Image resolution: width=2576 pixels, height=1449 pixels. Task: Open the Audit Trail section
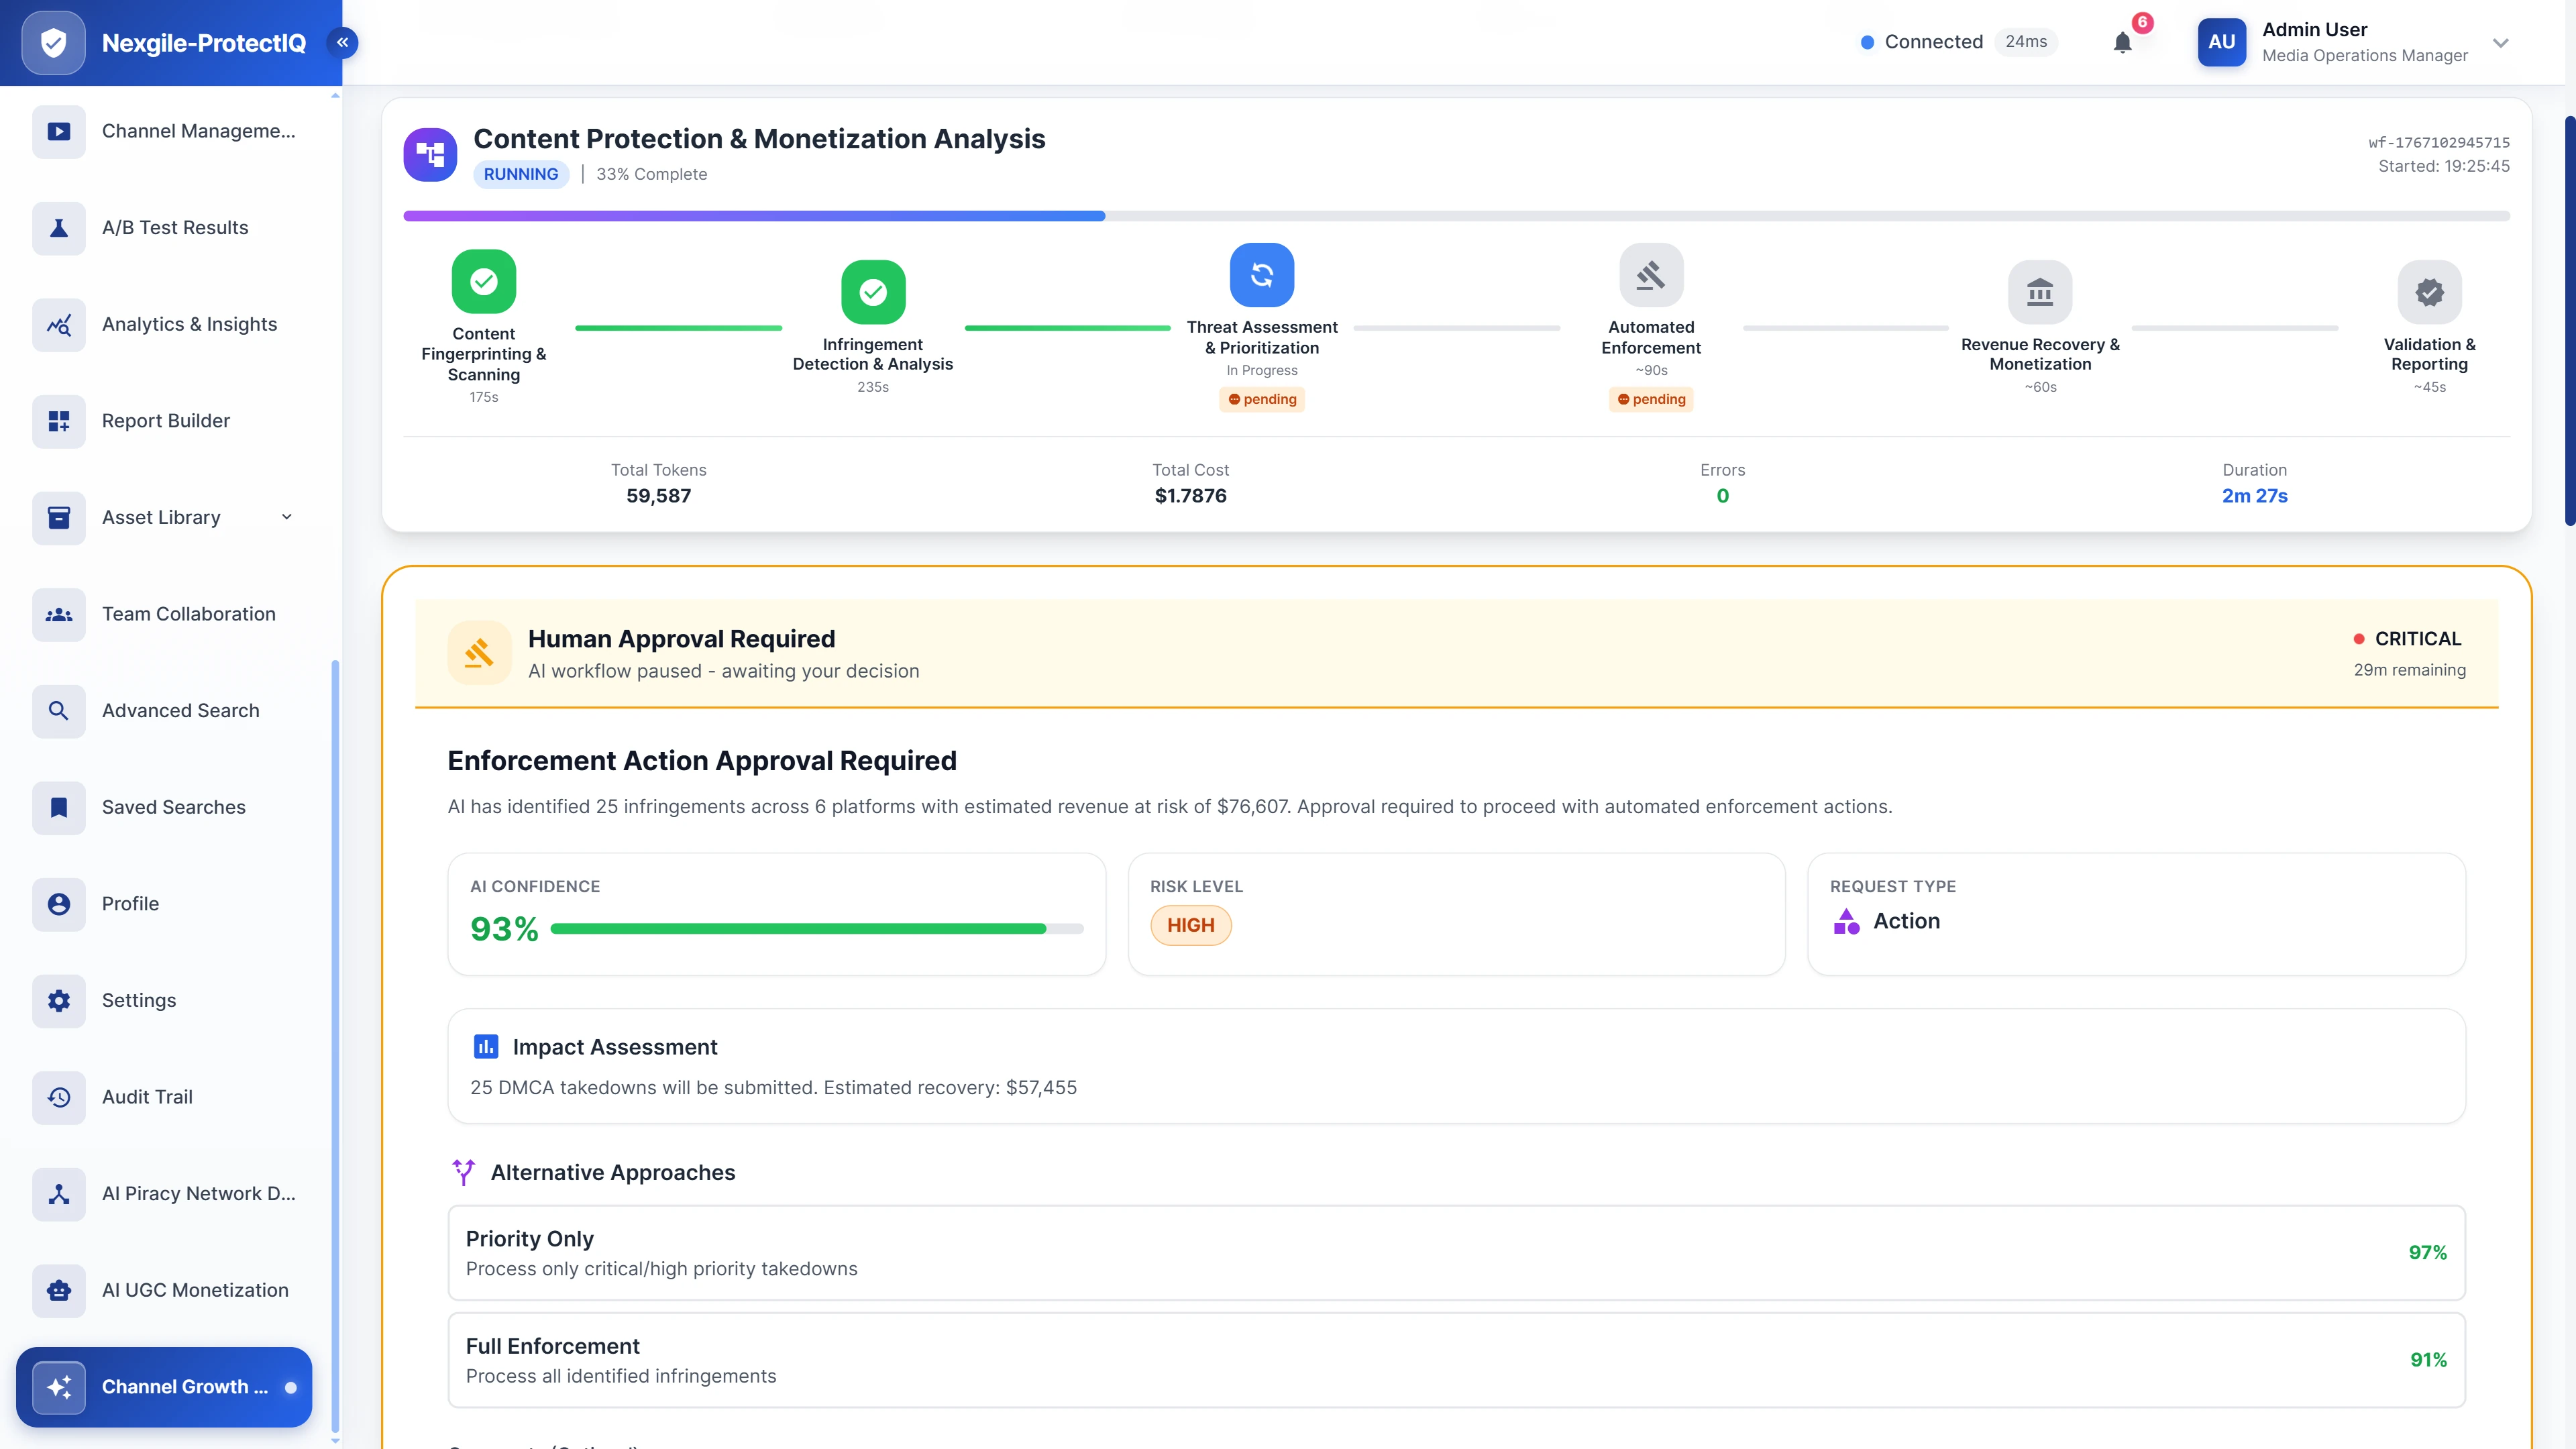[146, 1097]
